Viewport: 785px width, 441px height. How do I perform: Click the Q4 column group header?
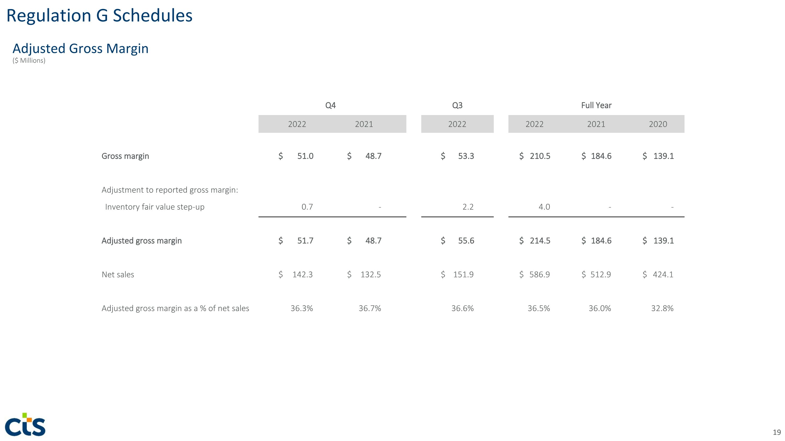click(330, 105)
